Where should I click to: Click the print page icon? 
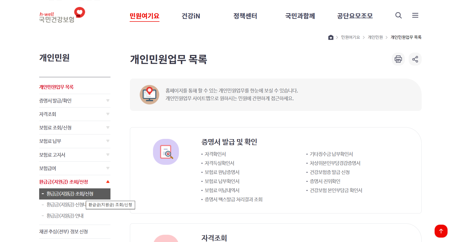tap(398, 59)
